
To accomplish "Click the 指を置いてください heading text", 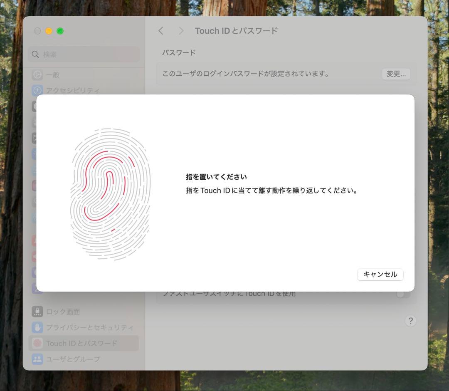I will 216,177.
